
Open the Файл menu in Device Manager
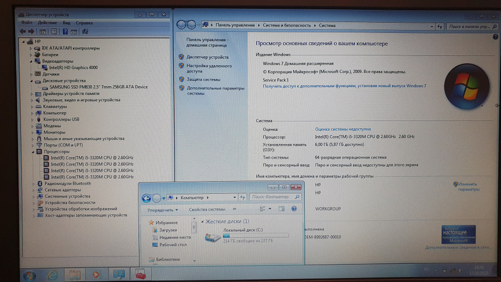tap(27, 23)
